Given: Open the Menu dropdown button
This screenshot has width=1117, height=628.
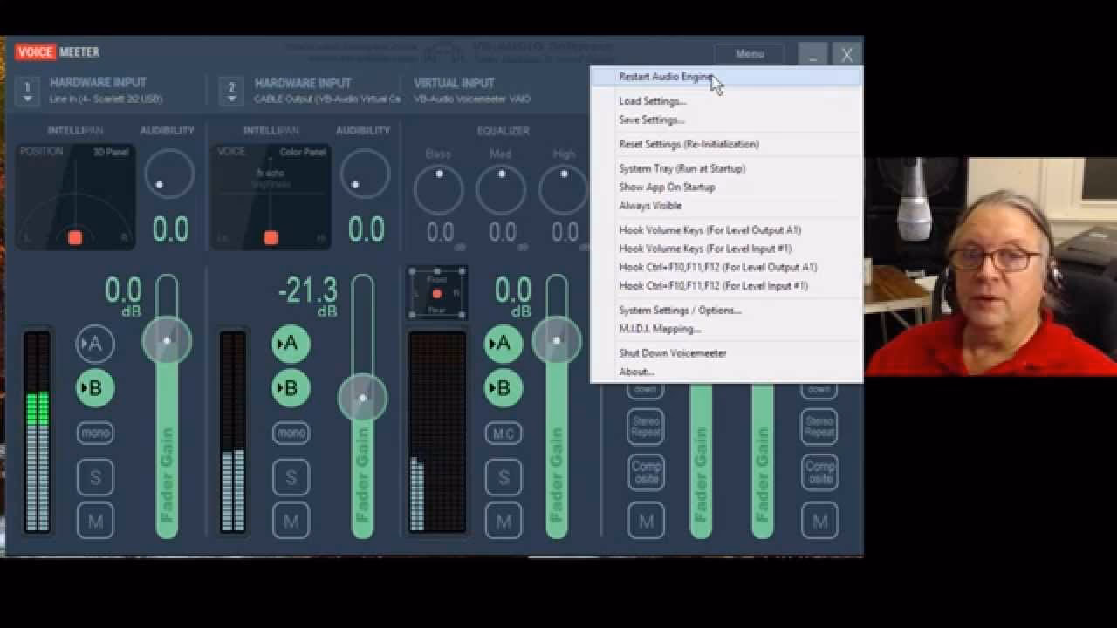Looking at the screenshot, I should pos(749,54).
